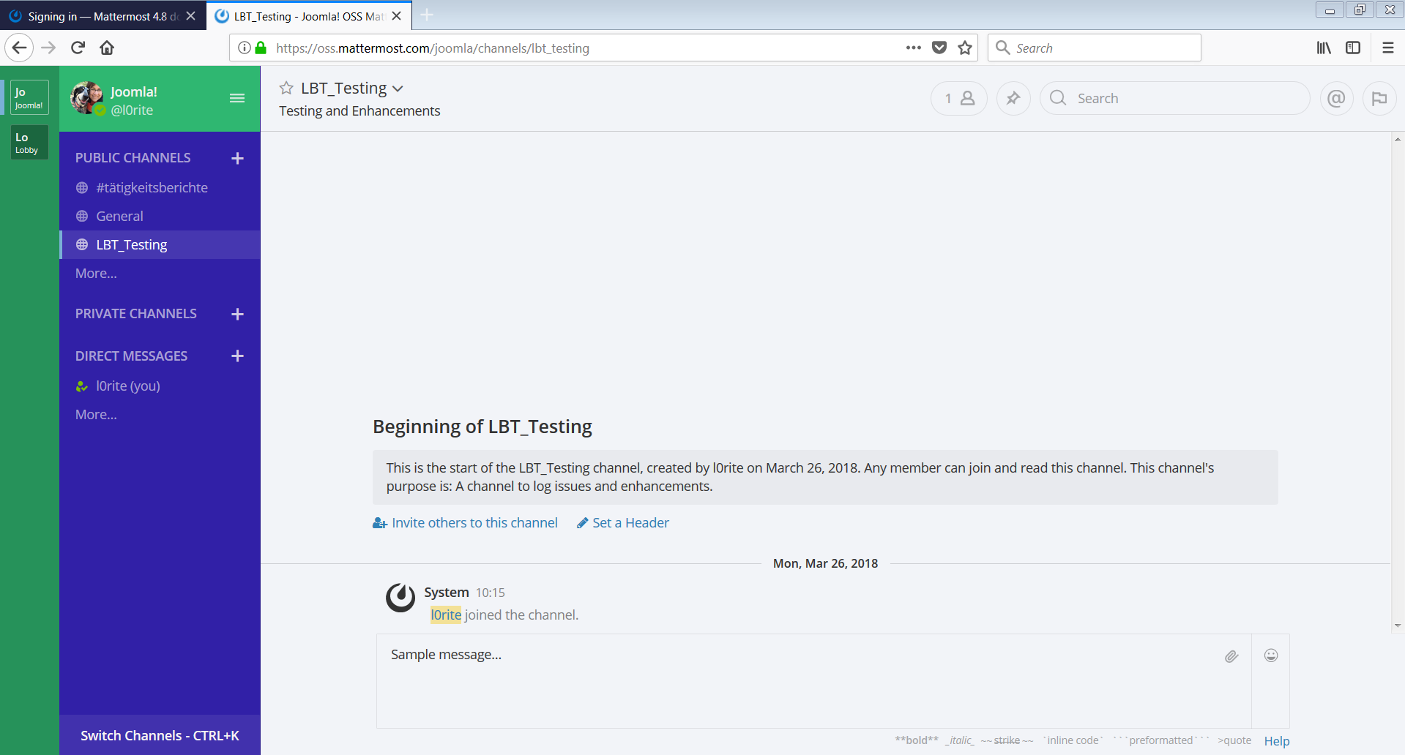Toggle the favorite star for LBT_Testing
1405x755 pixels.
pyautogui.click(x=286, y=88)
